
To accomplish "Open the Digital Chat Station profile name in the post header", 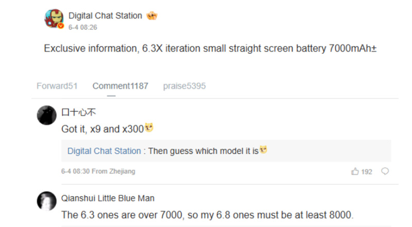I will [105, 16].
